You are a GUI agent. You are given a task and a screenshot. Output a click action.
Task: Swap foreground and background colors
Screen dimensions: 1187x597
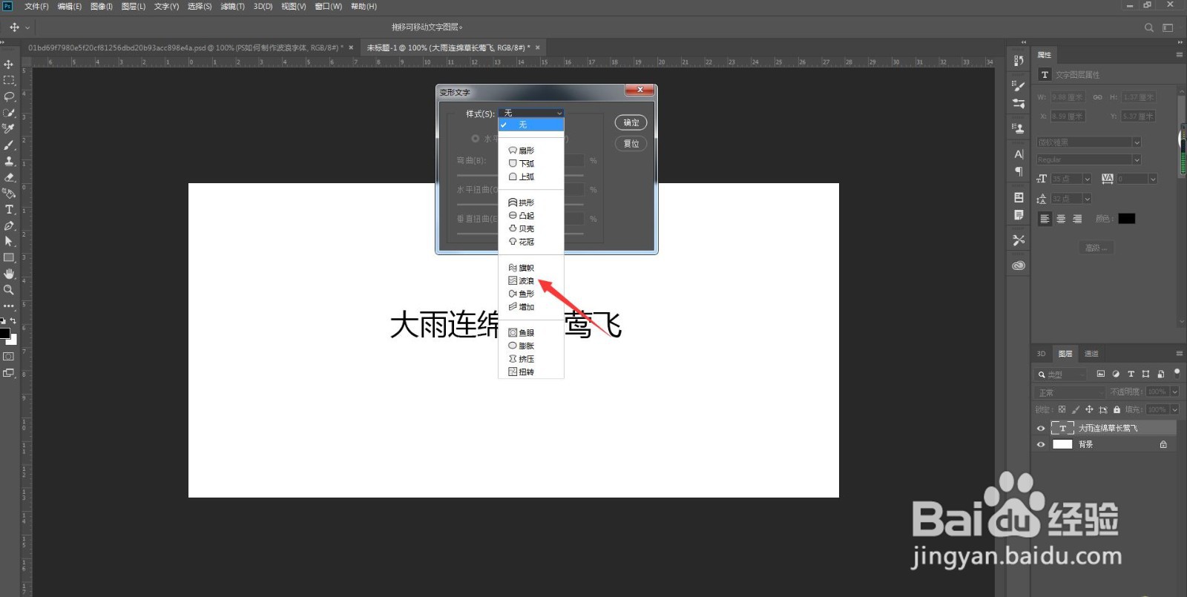pyautogui.click(x=13, y=321)
